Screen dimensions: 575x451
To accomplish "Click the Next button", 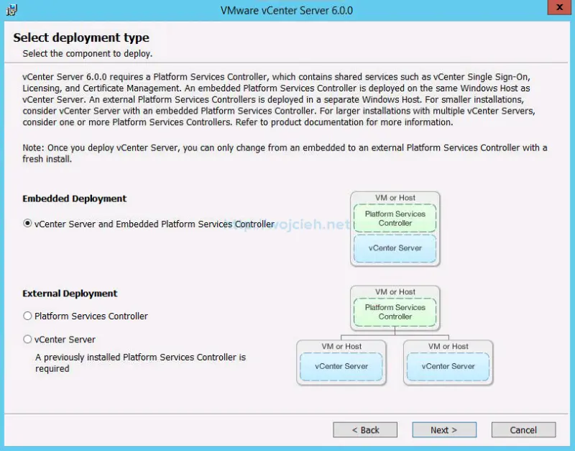I will tap(444, 429).
